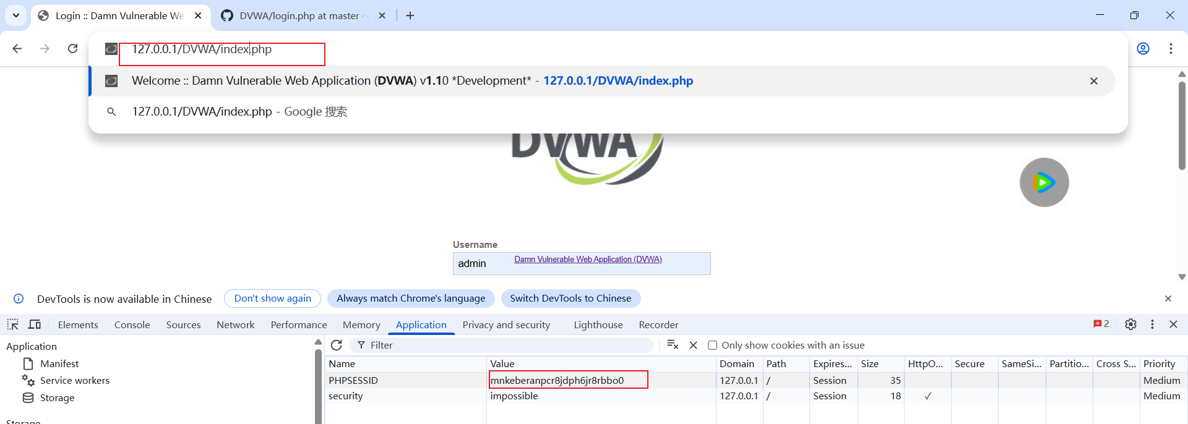Image resolution: width=1188 pixels, height=424 pixels.
Task: Open the Damn Vulnerable Web Application (DVWA) link
Action: coord(588,259)
